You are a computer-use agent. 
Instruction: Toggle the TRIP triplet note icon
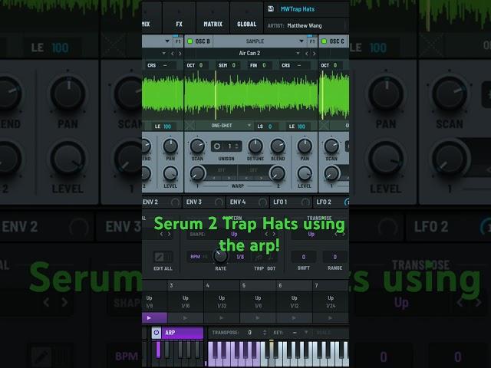[x=259, y=258]
